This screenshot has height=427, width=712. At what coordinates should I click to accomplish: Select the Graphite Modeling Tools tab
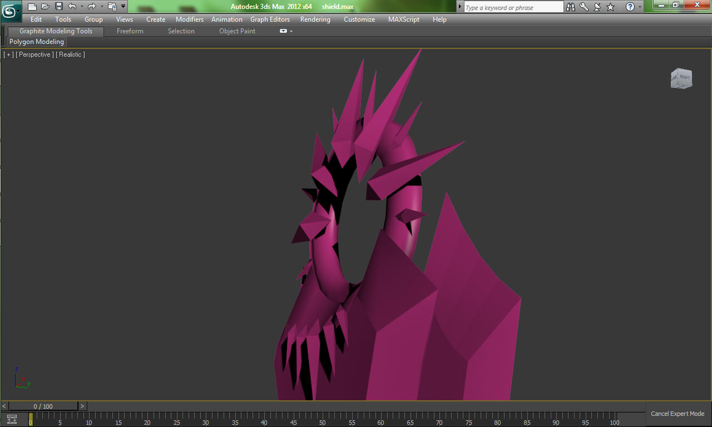click(56, 31)
